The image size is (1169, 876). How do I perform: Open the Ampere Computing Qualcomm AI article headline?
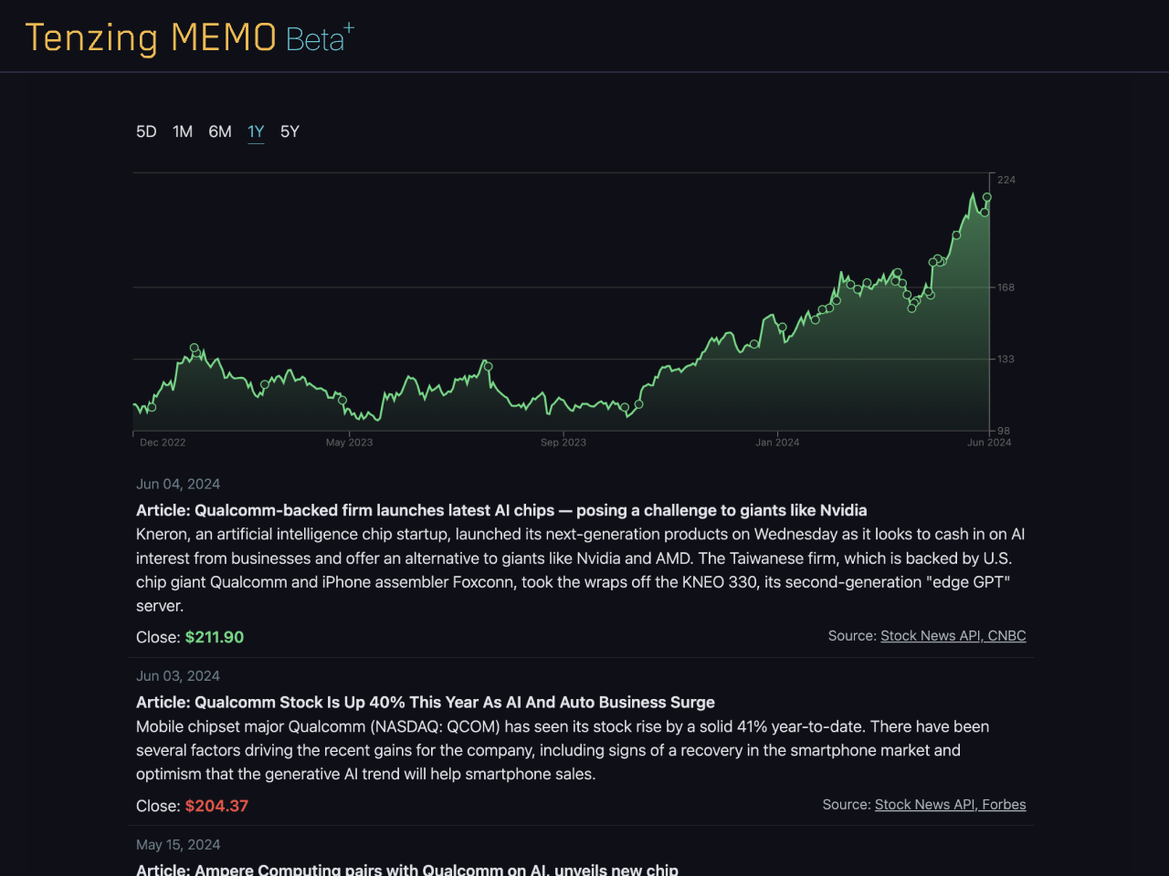click(406, 869)
